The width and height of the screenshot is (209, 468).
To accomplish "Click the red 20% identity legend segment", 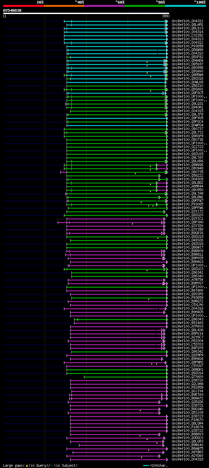I will 23,6.
